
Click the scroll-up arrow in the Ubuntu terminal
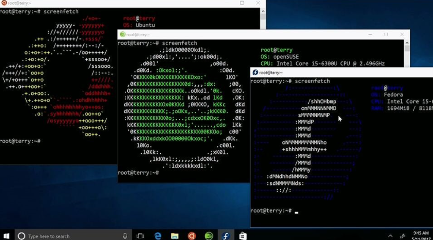coord(263,11)
